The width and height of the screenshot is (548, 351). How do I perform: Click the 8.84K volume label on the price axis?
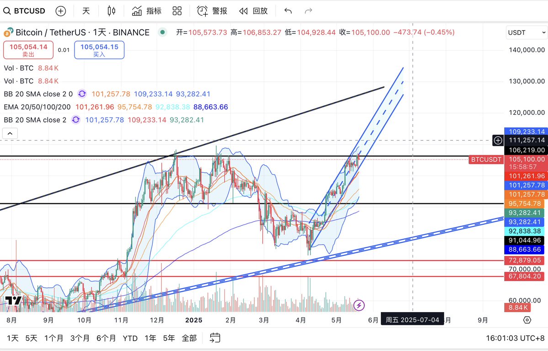(x=517, y=307)
